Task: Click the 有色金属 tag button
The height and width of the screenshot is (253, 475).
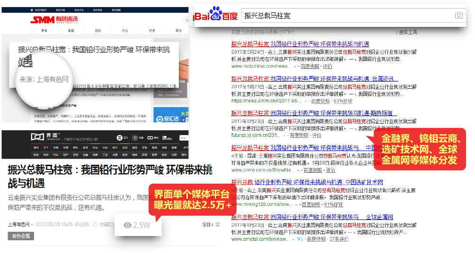Action: coord(21,236)
